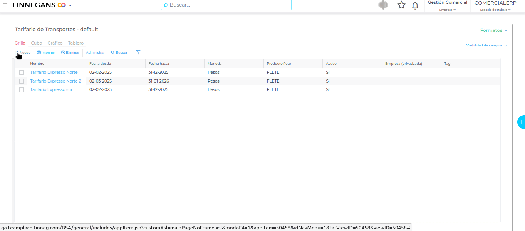Viewport: 525px width, 231px height.
Task: Switch to the Gráfico tab
Action: (55, 43)
